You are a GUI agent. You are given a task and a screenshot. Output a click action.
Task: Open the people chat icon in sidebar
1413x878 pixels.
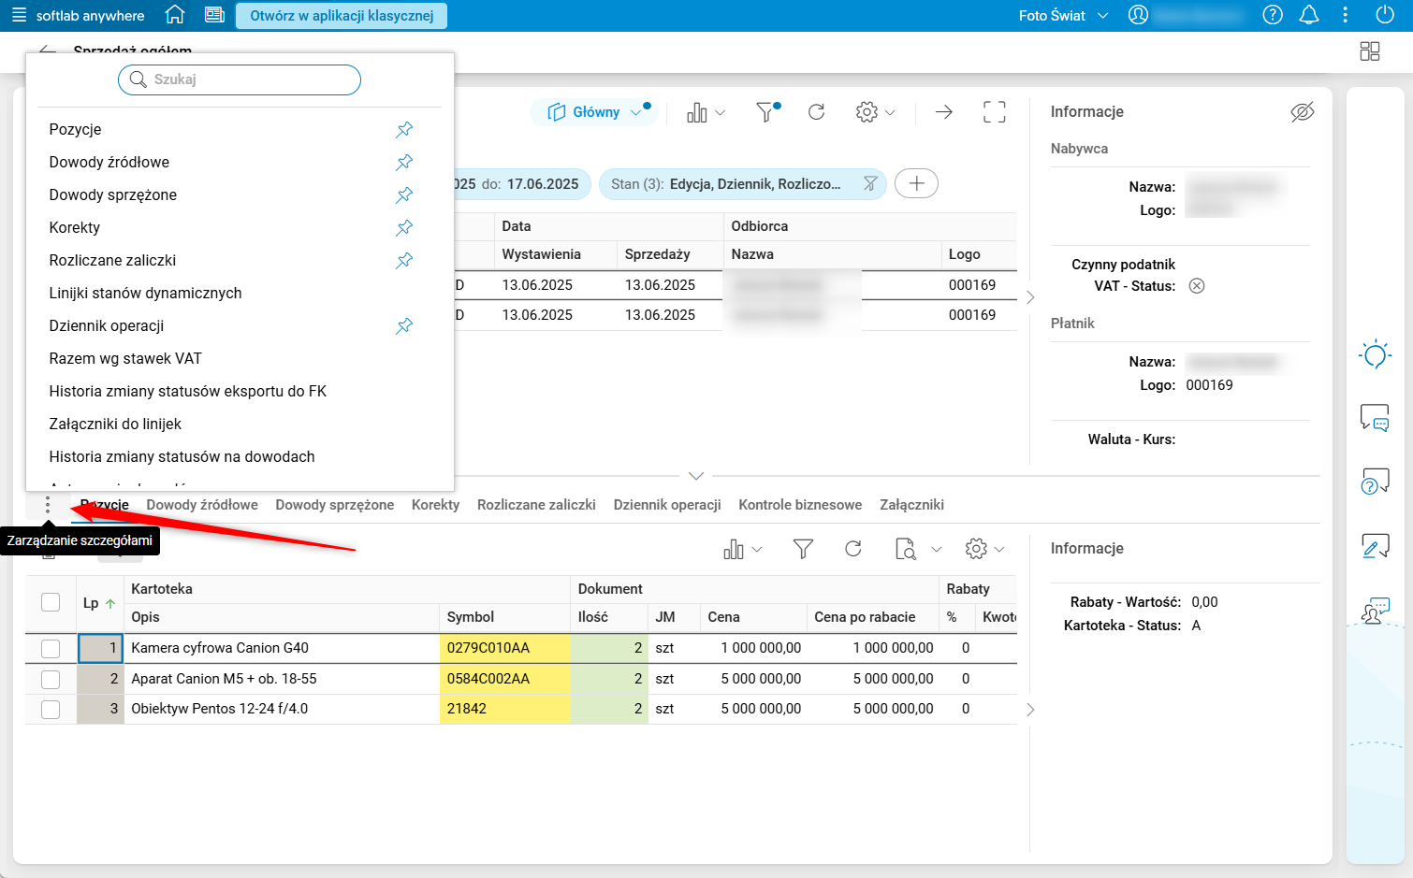click(1375, 611)
